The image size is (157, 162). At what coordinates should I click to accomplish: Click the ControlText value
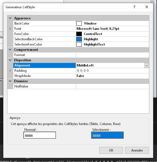tap(93, 34)
